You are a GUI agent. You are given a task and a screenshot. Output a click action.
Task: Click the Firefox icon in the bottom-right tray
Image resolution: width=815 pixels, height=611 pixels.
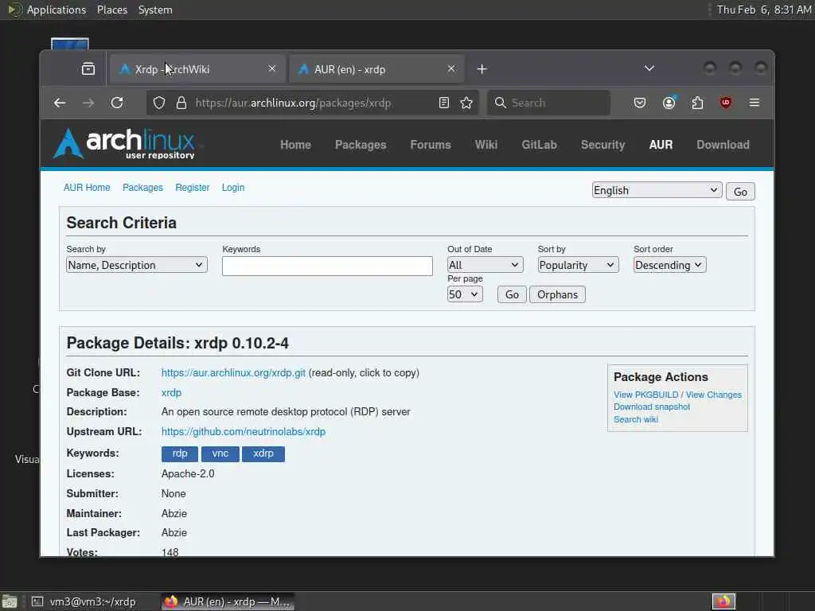(x=723, y=601)
